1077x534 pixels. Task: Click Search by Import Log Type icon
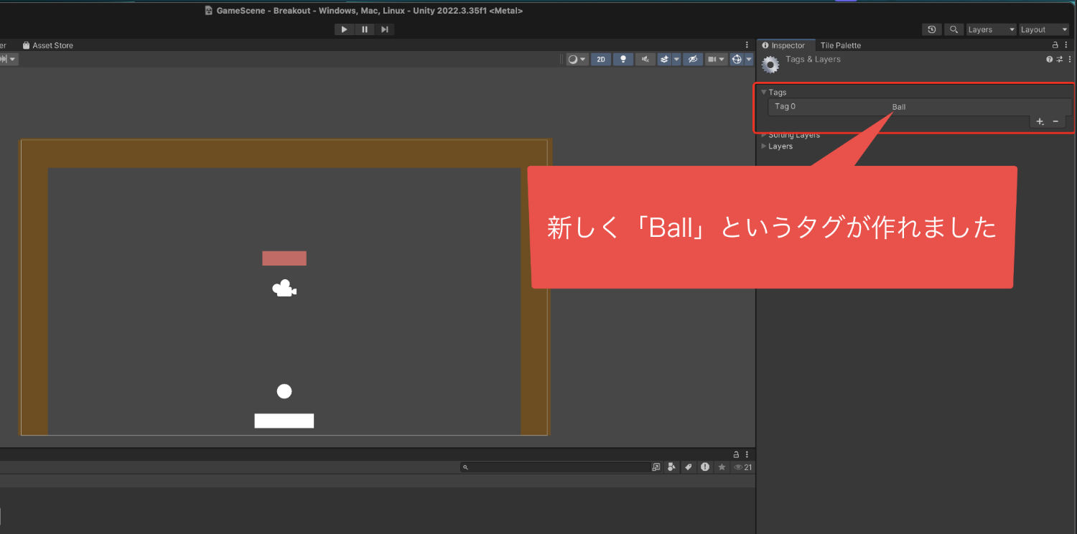pyautogui.click(x=705, y=467)
